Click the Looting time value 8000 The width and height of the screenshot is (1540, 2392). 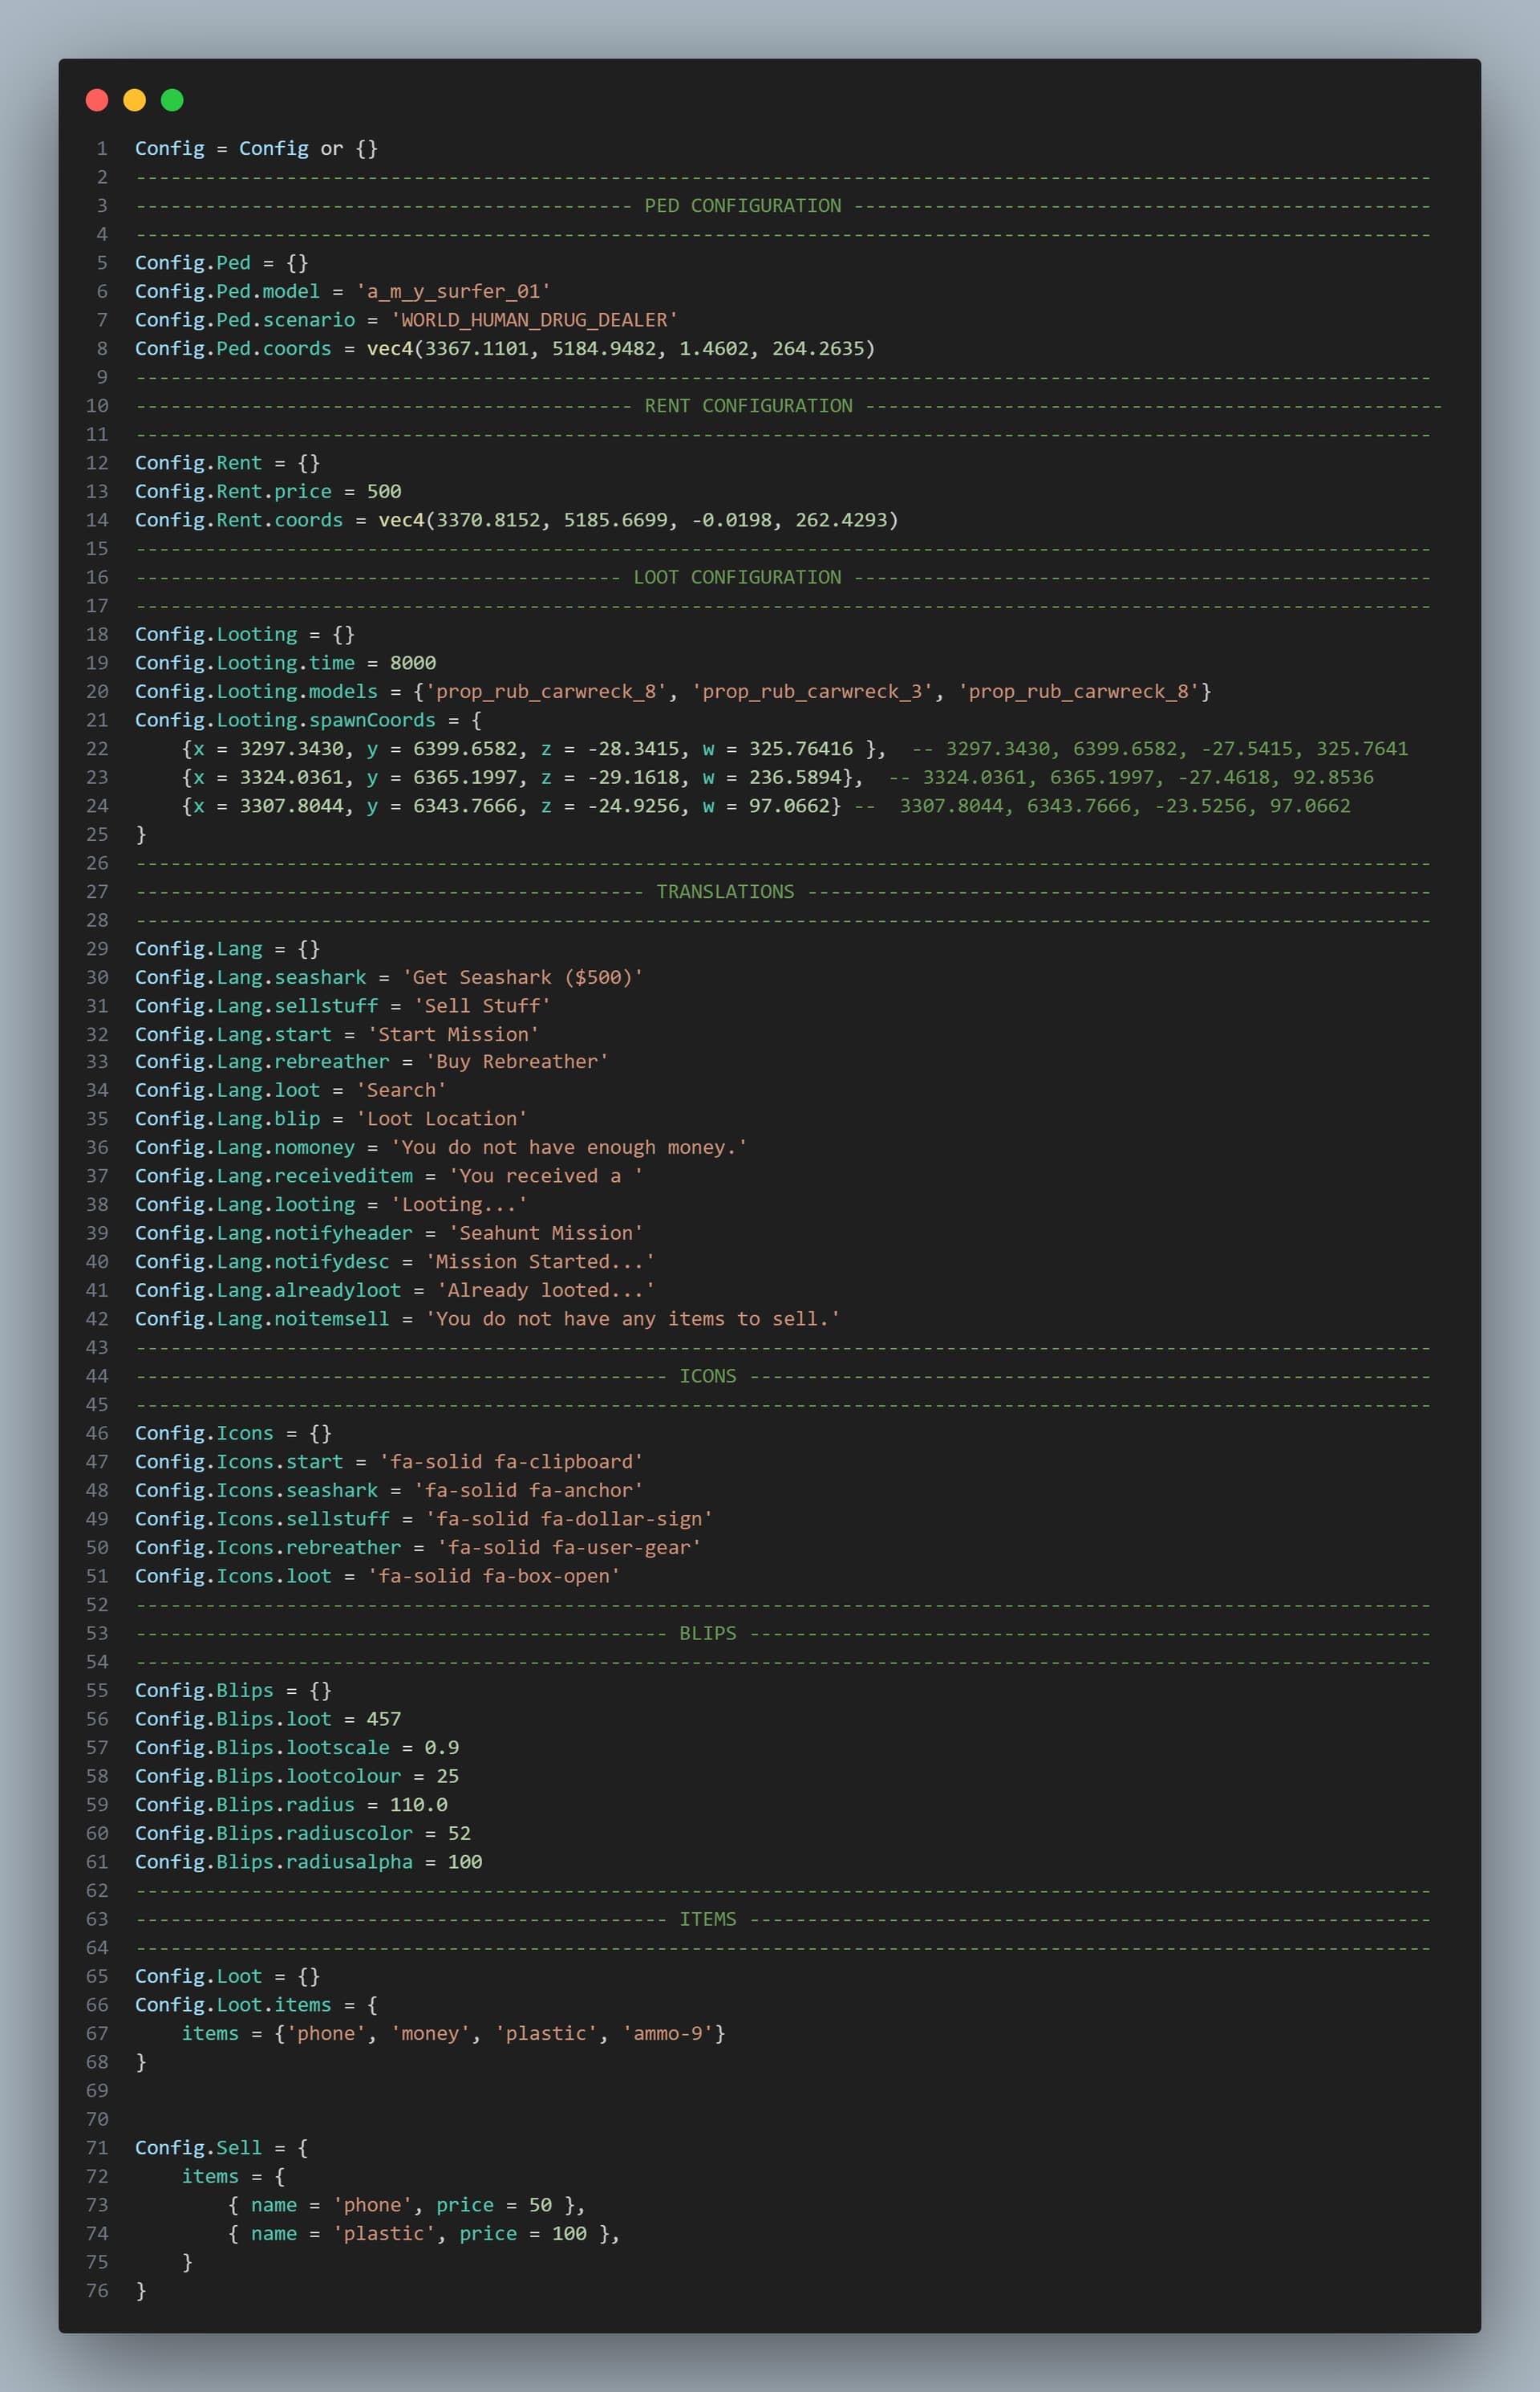[x=412, y=664]
